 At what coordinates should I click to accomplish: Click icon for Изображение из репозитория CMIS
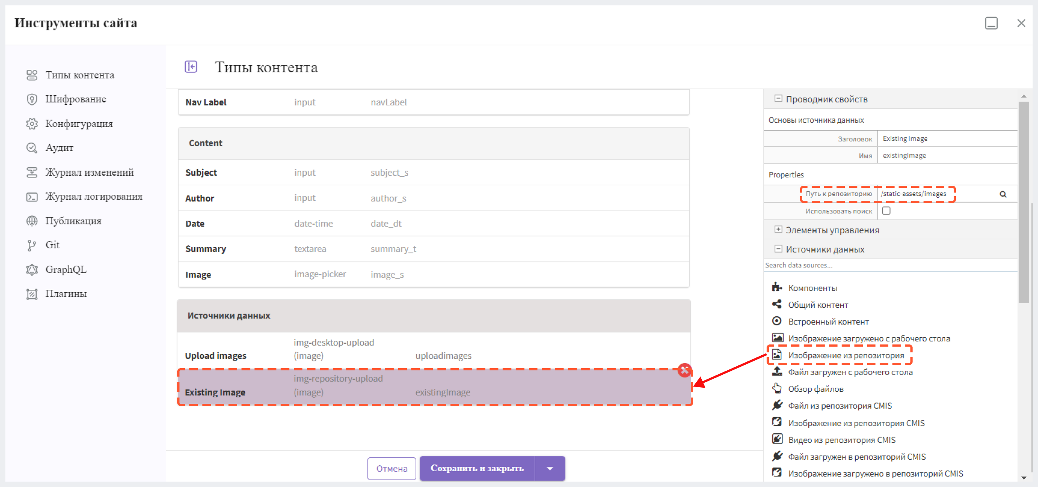(x=777, y=422)
